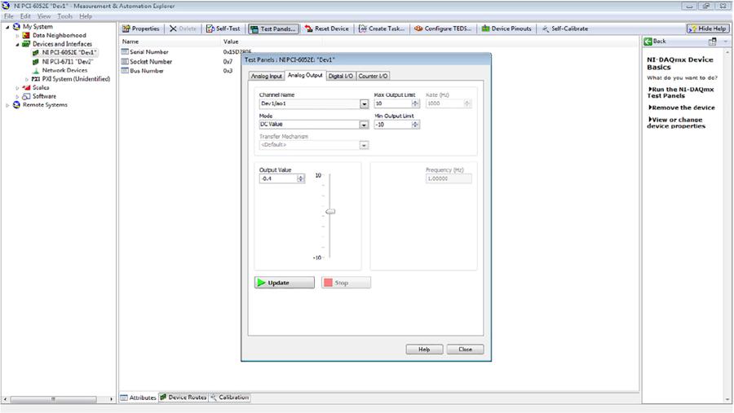
Task: Collapse the My System tree node
Action: tap(7, 27)
